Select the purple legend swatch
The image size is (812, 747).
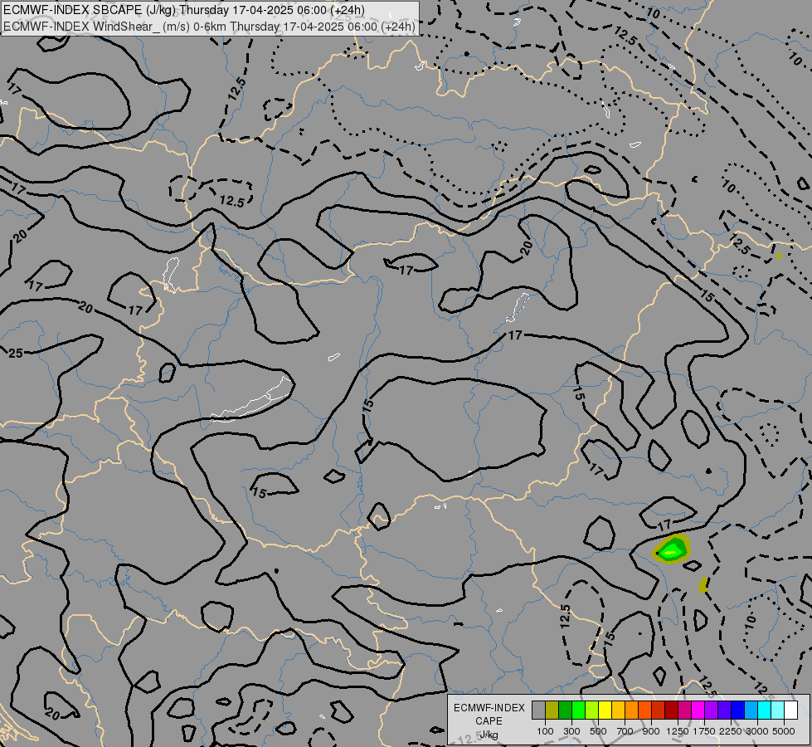coord(712,710)
